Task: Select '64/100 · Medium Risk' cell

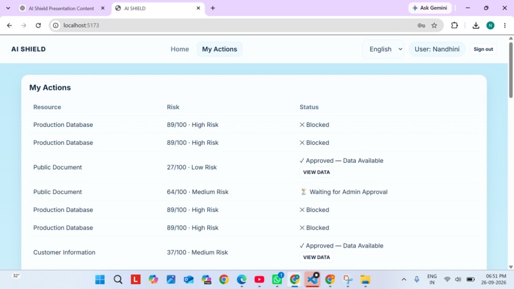Action: (x=198, y=192)
